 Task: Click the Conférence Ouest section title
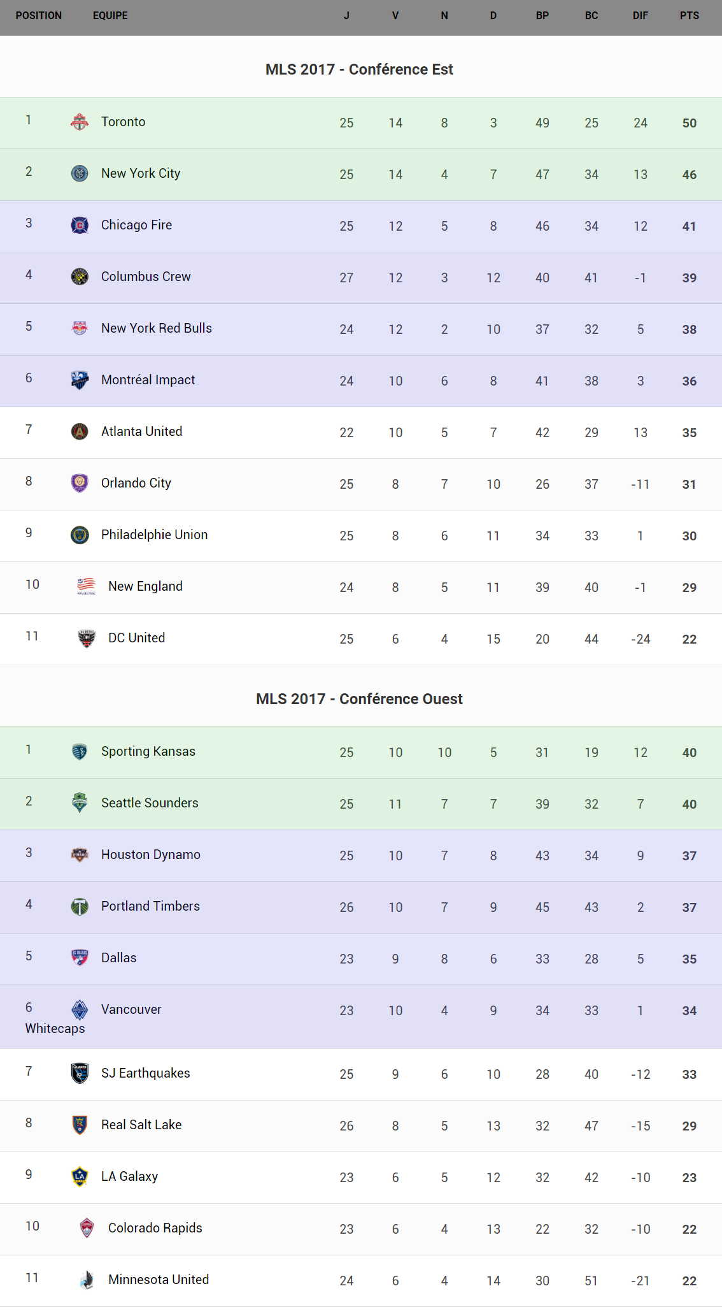(x=359, y=699)
